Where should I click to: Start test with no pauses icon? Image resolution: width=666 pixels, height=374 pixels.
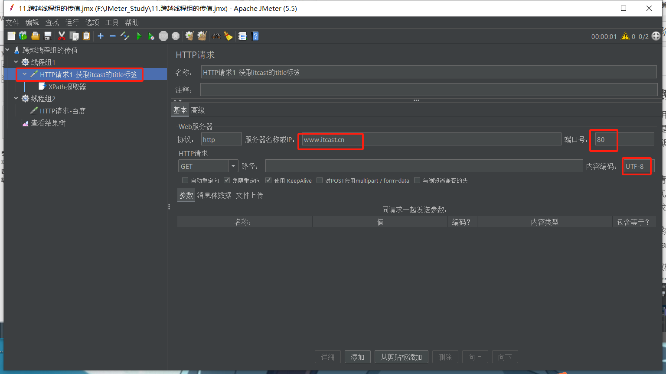point(151,36)
